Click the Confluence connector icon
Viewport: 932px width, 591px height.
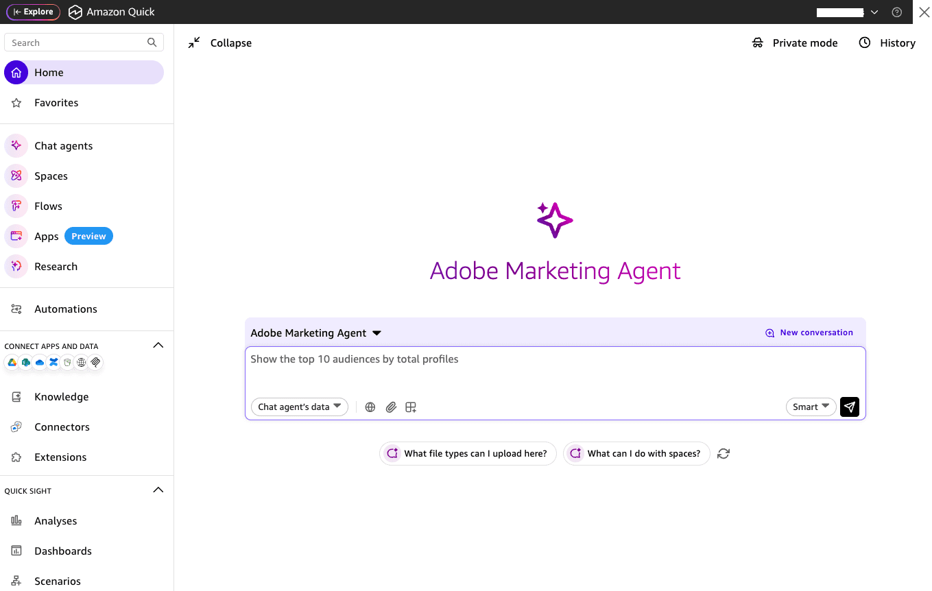coord(53,363)
